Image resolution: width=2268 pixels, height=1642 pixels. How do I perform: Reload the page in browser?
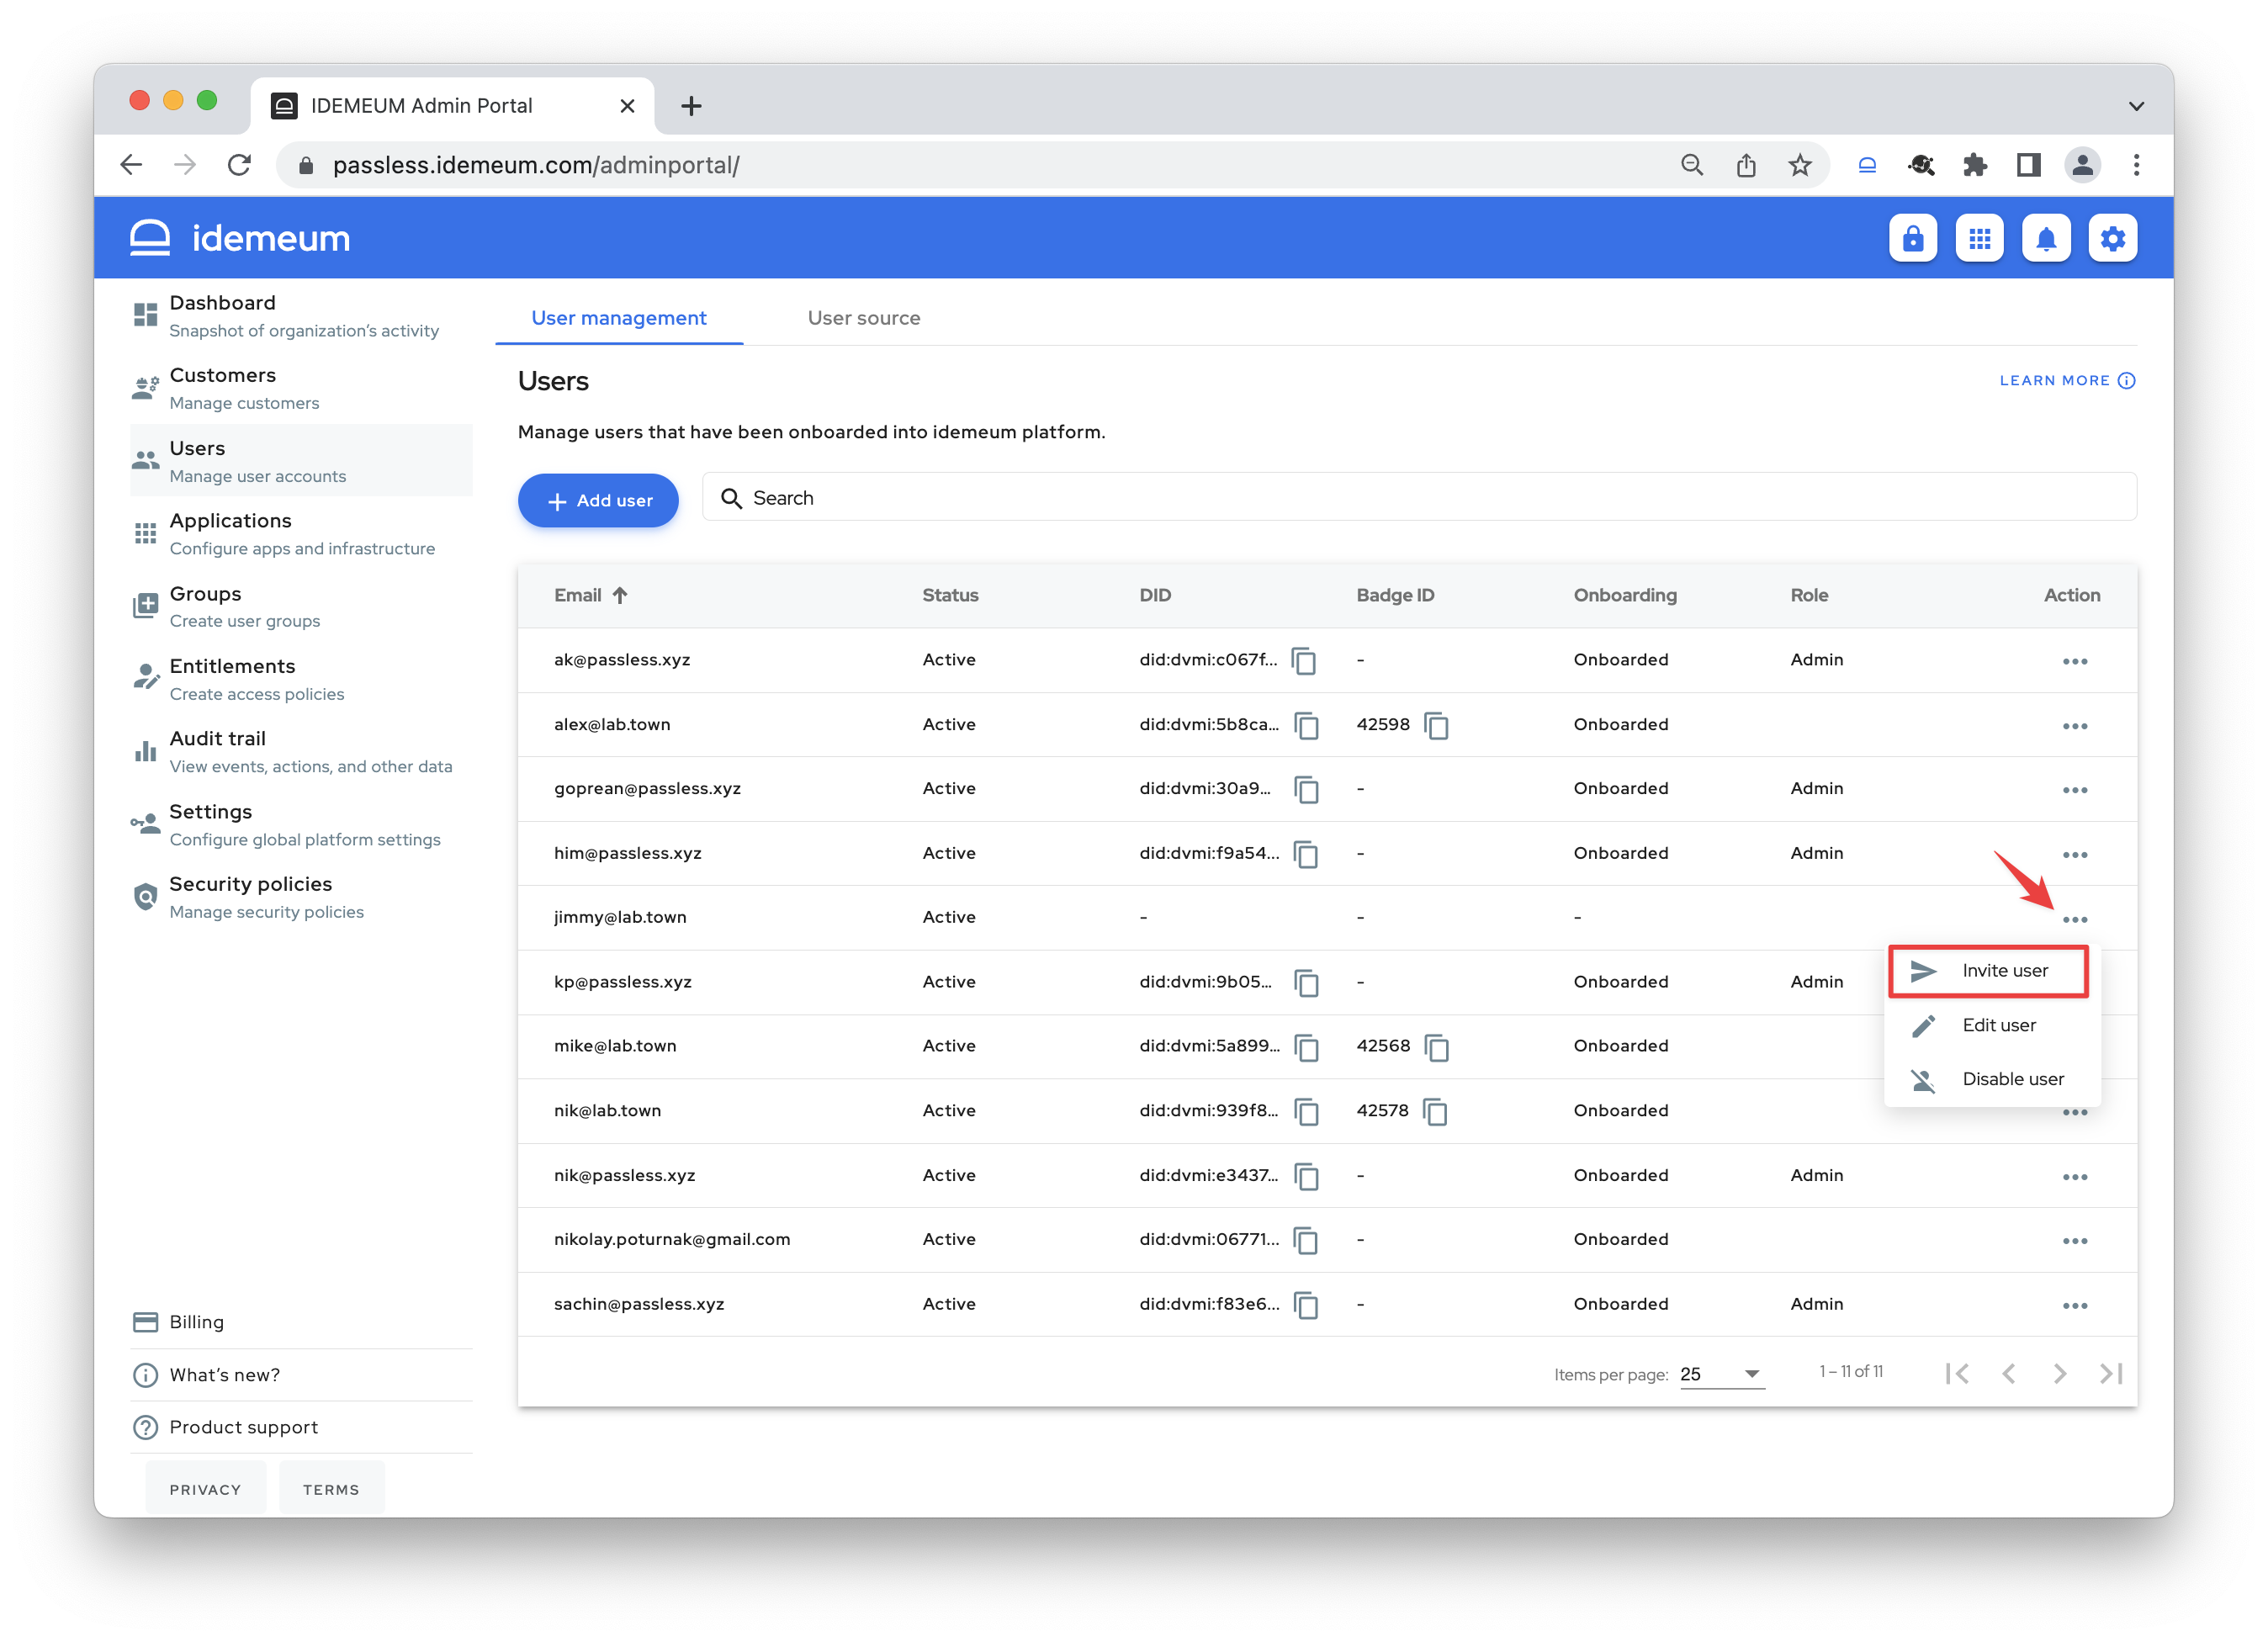click(x=239, y=165)
